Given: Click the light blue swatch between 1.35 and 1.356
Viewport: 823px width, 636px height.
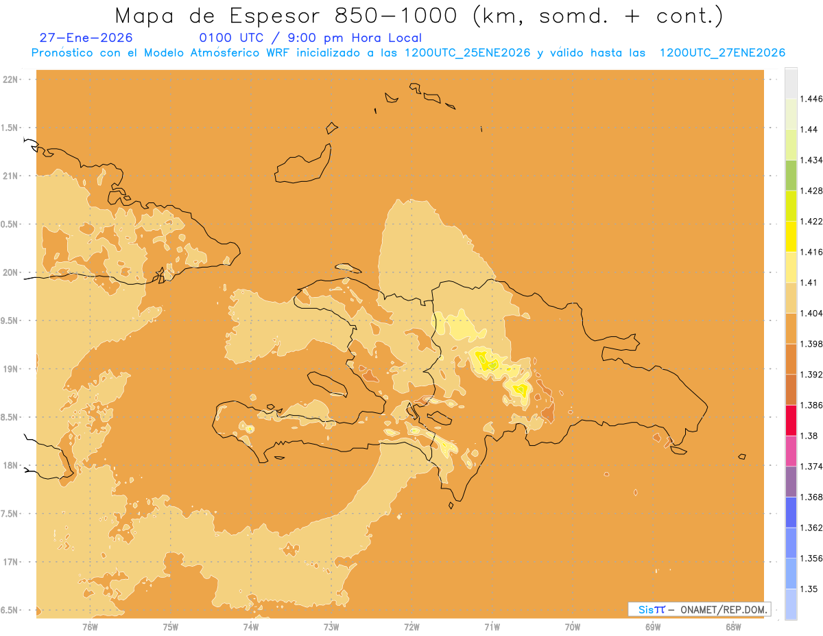Looking at the screenshot, I should tap(791, 573).
